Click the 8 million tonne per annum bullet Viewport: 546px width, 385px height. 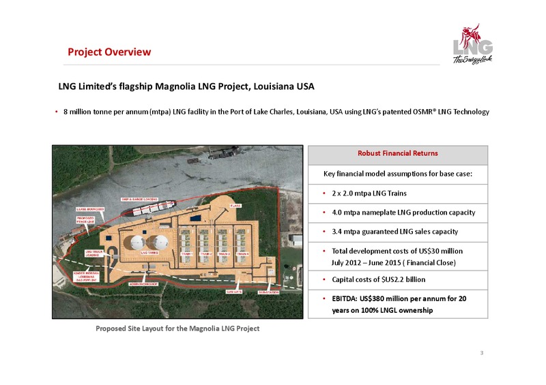tap(276, 112)
